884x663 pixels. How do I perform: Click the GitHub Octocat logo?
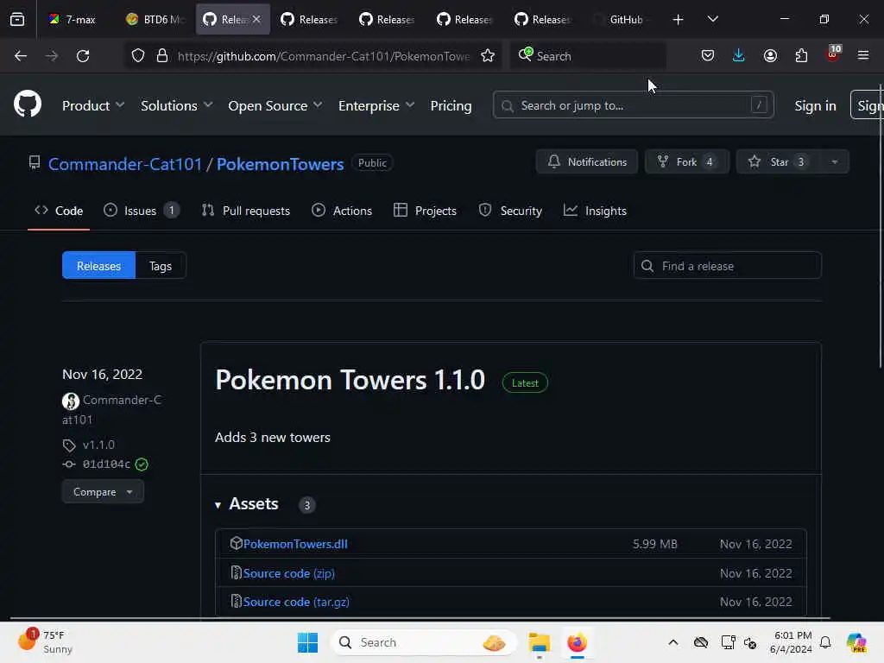(28, 104)
